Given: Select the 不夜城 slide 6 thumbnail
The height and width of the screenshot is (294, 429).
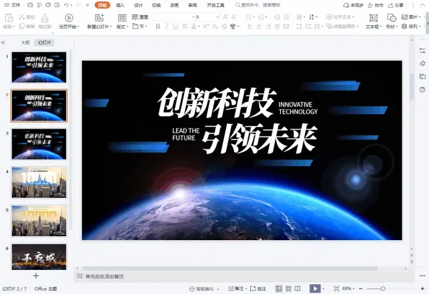Looking at the screenshot, I should point(39,257).
